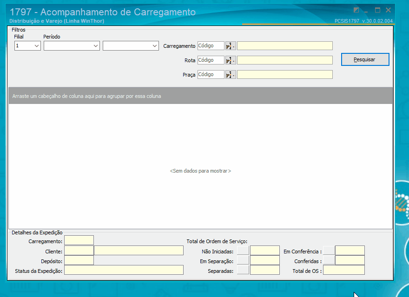
Task: Click the Rota description field
Action: pos(284,60)
